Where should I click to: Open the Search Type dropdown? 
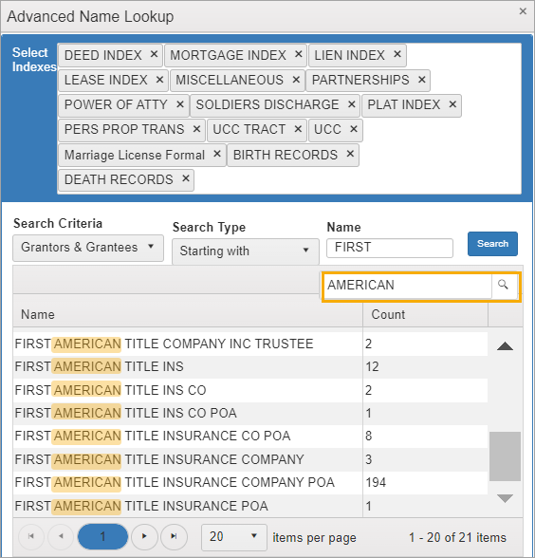click(x=246, y=251)
